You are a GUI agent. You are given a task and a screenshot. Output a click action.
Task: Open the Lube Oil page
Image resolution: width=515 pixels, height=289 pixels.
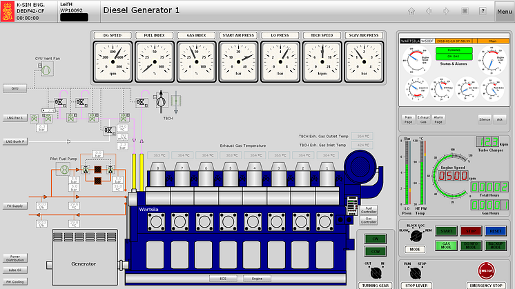point(15,270)
